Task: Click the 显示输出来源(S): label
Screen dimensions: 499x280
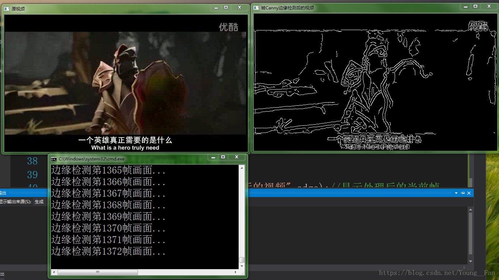Action: 16,202
